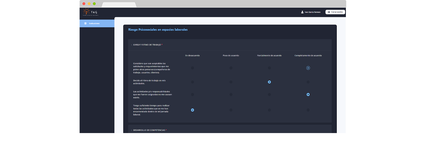Click the user profile icon beside Ivan Garcia Romero
425x165 pixels.
click(302, 12)
